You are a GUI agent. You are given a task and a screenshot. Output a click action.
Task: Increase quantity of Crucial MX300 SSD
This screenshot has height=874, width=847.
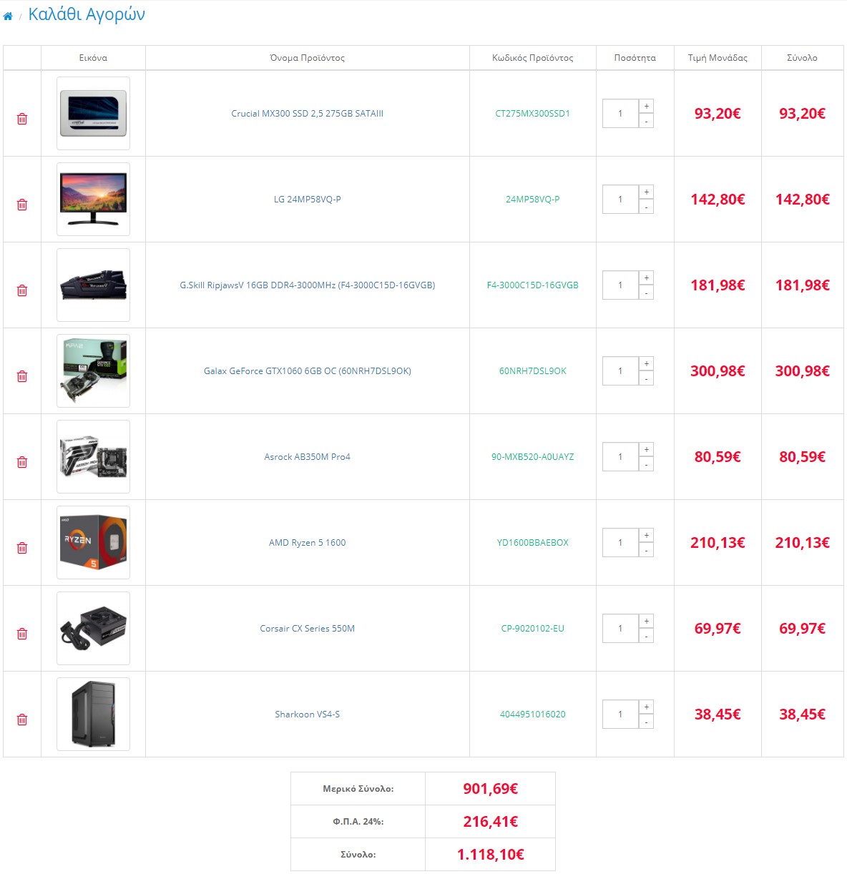(x=647, y=106)
